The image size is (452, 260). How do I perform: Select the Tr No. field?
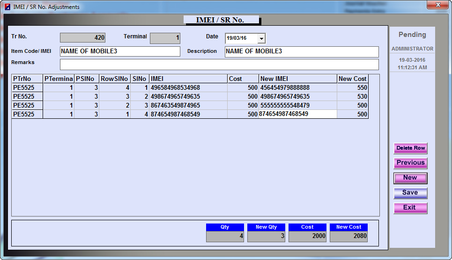83,38
